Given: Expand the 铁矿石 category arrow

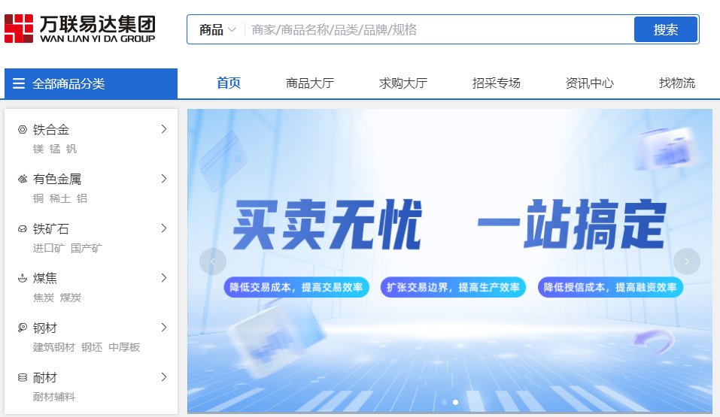Looking at the screenshot, I should pyautogui.click(x=164, y=228).
